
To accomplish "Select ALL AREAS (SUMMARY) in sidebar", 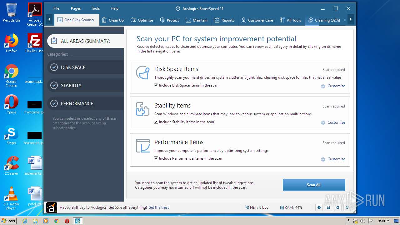I will click(x=86, y=41).
